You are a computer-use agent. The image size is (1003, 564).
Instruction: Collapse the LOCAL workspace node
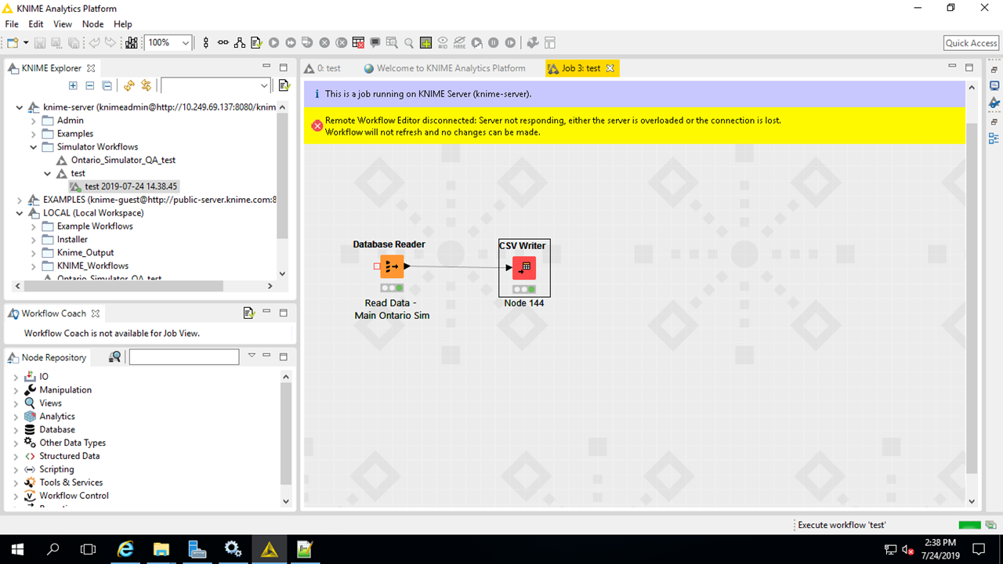tap(20, 213)
